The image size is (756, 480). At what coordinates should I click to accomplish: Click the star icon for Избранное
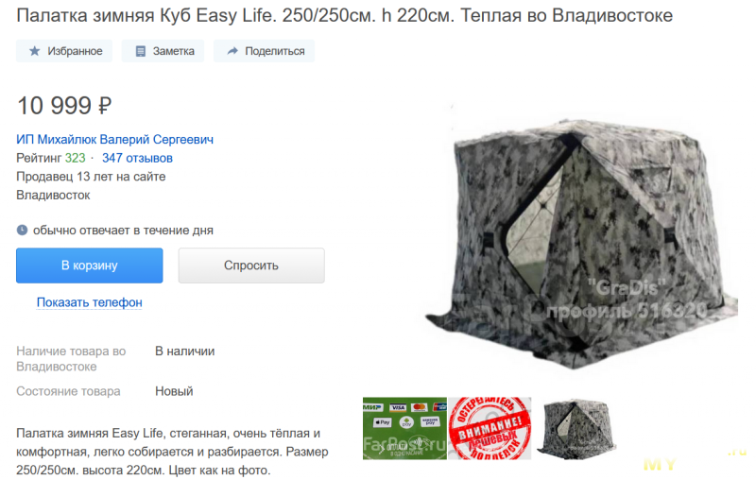(34, 51)
